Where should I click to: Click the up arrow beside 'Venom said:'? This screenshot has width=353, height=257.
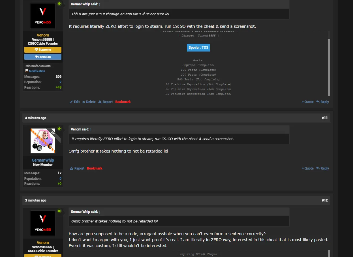(91, 129)
